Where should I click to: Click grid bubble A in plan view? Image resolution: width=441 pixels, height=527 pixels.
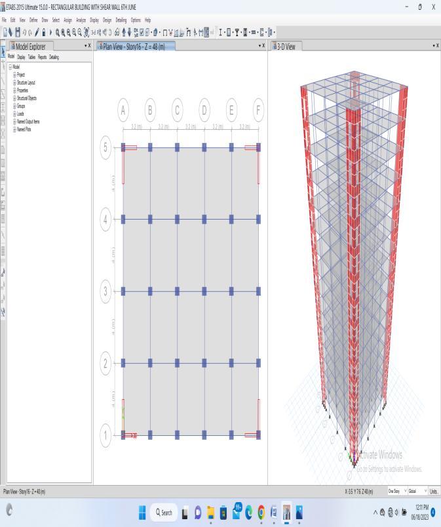click(123, 110)
